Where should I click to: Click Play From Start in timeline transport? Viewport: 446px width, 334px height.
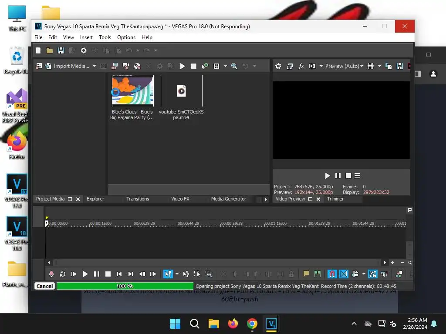tap(74, 274)
